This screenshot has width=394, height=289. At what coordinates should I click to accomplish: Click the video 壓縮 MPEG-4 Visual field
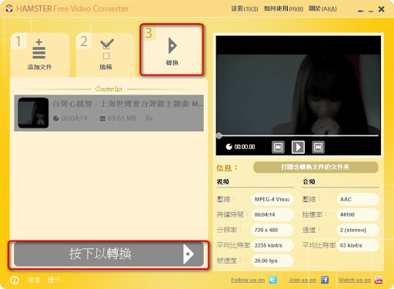(272, 199)
